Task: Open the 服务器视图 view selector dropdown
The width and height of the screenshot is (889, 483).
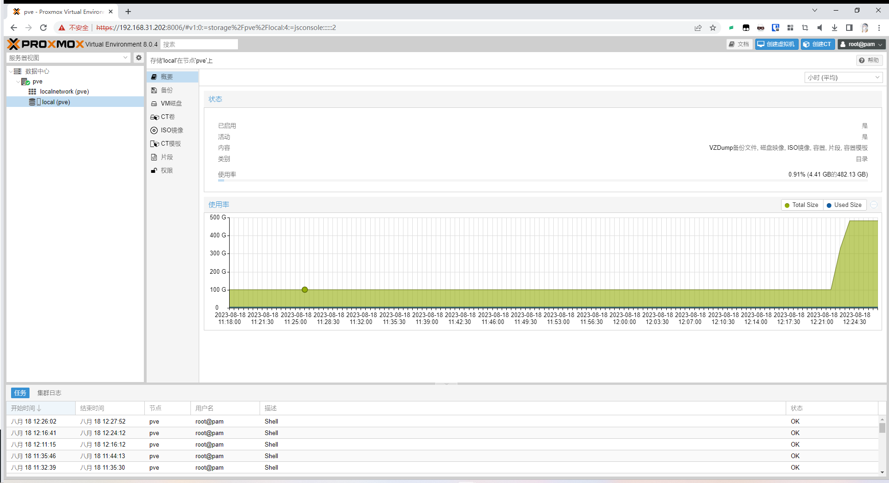Action: coord(68,58)
